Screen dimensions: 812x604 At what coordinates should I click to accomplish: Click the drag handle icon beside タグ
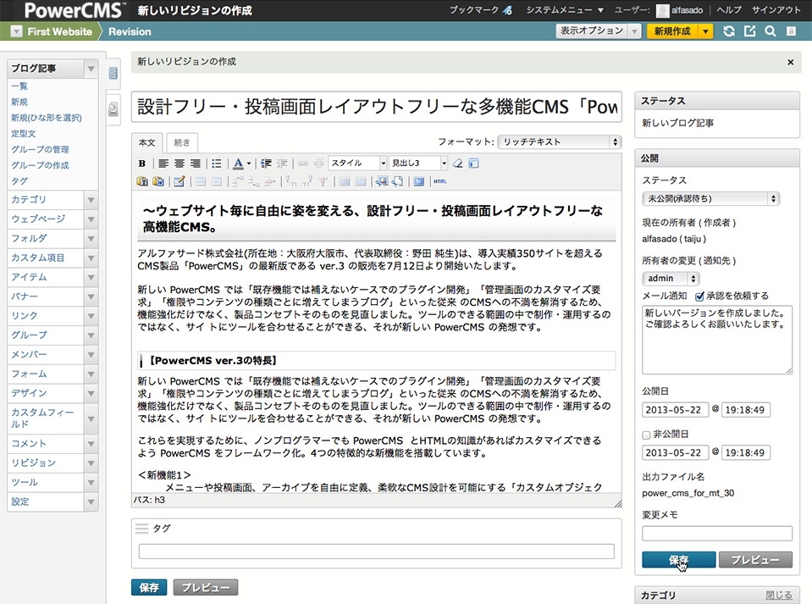coord(141,529)
